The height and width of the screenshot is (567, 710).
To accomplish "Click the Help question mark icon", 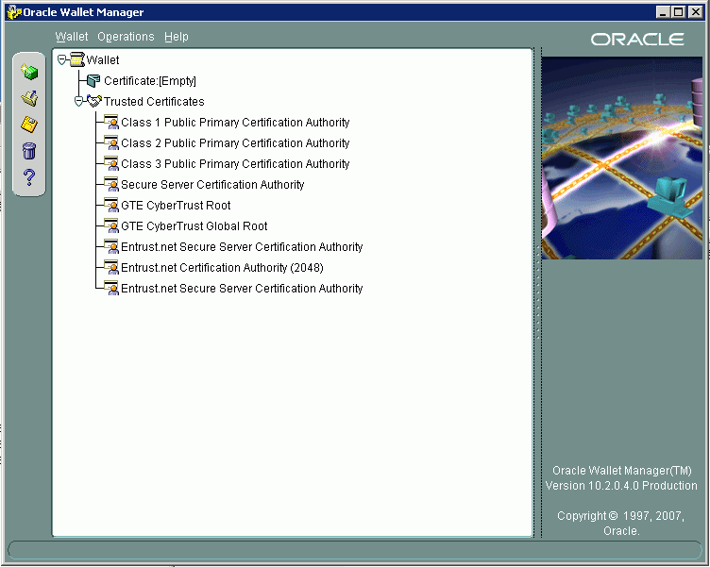I will point(29,177).
